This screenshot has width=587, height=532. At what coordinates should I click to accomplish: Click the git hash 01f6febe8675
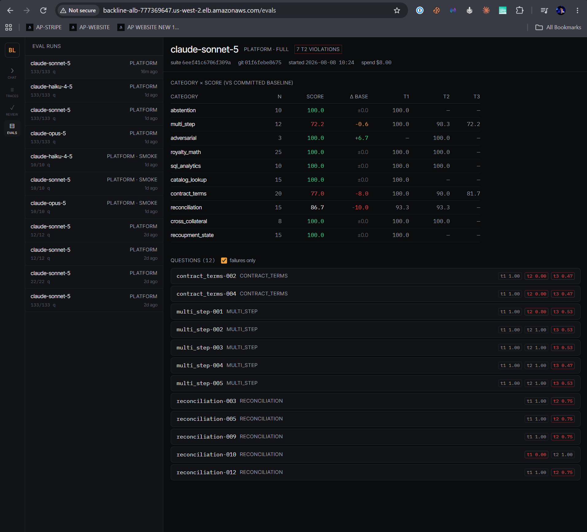(x=263, y=63)
